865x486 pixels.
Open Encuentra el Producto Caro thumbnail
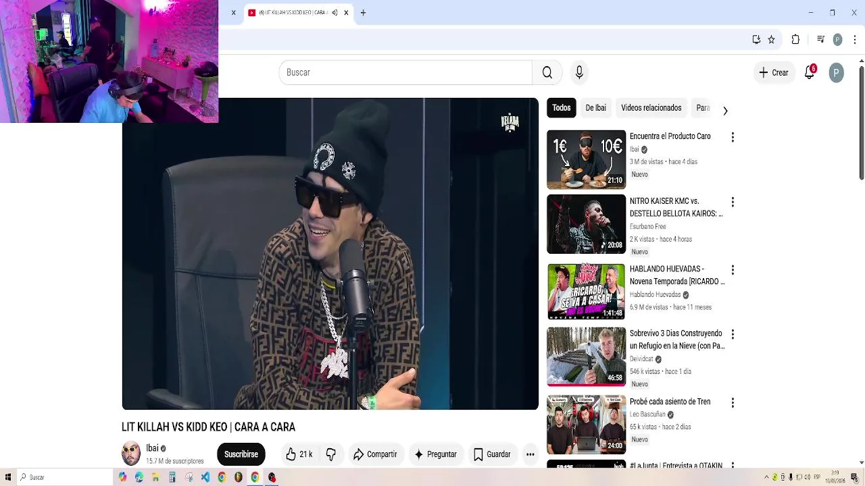(586, 159)
